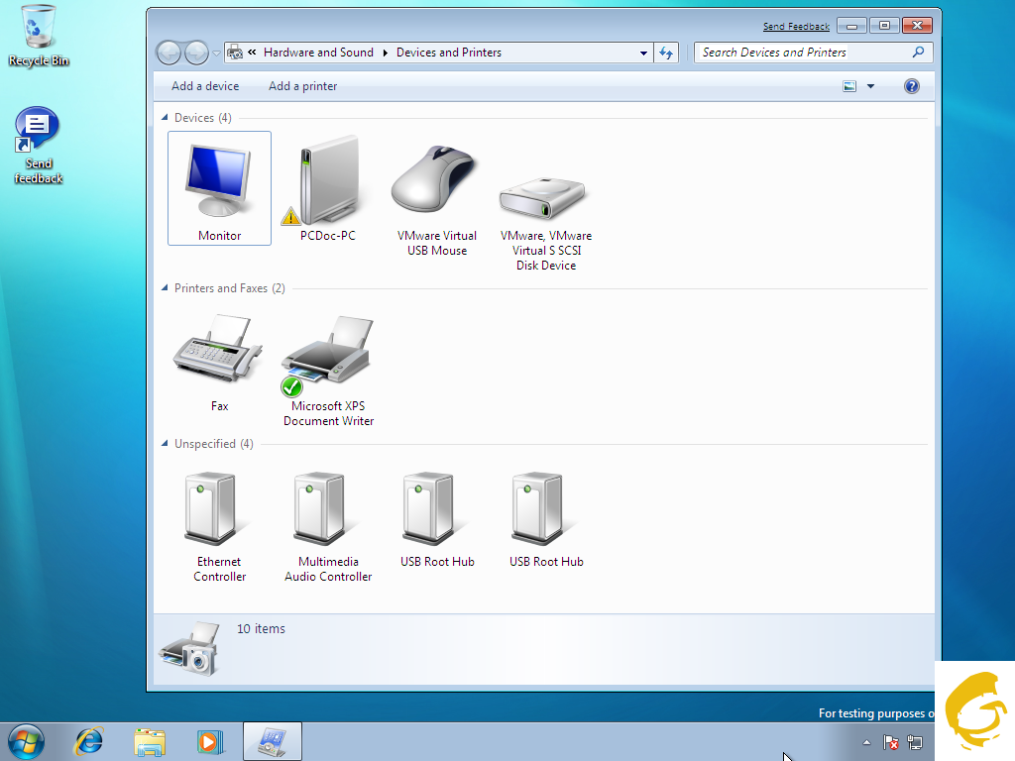This screenshot has height=761, width=1015.
Task: Click the Send Feedback link
Action: click(x=796, y=27)
